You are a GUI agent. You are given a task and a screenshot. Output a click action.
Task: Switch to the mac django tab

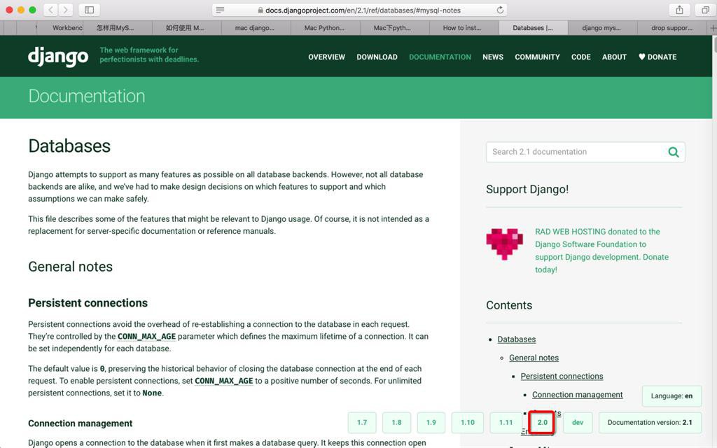(x=255, y=28)
